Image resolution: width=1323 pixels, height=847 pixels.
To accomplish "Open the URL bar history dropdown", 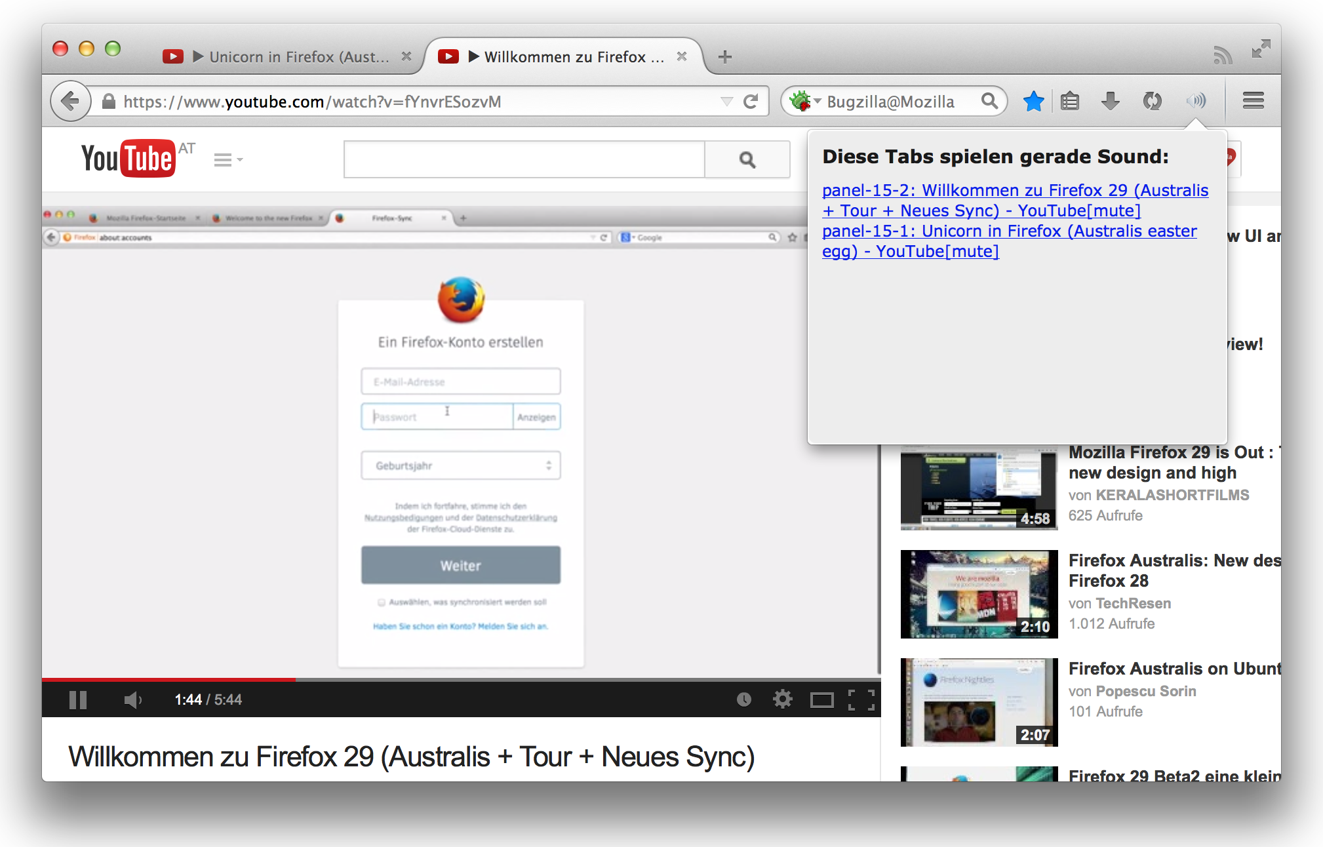I will tap(726, 102).
